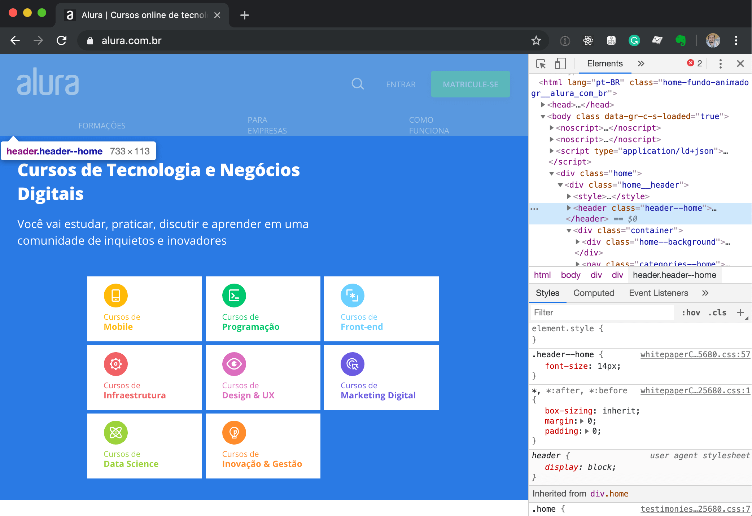The image size is (752, 516).
Task: Open Chrome's three-dot menu
Action: coord(736,40)
